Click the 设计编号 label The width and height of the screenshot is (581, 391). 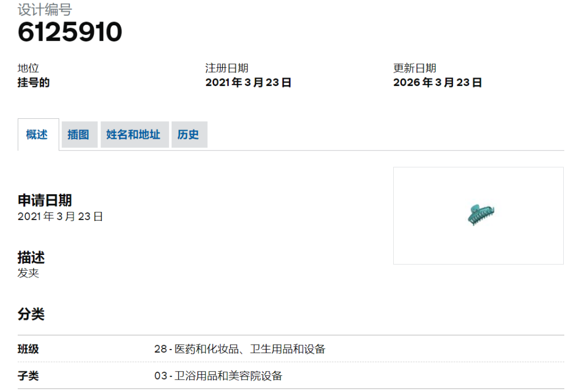tap(45, 10)
